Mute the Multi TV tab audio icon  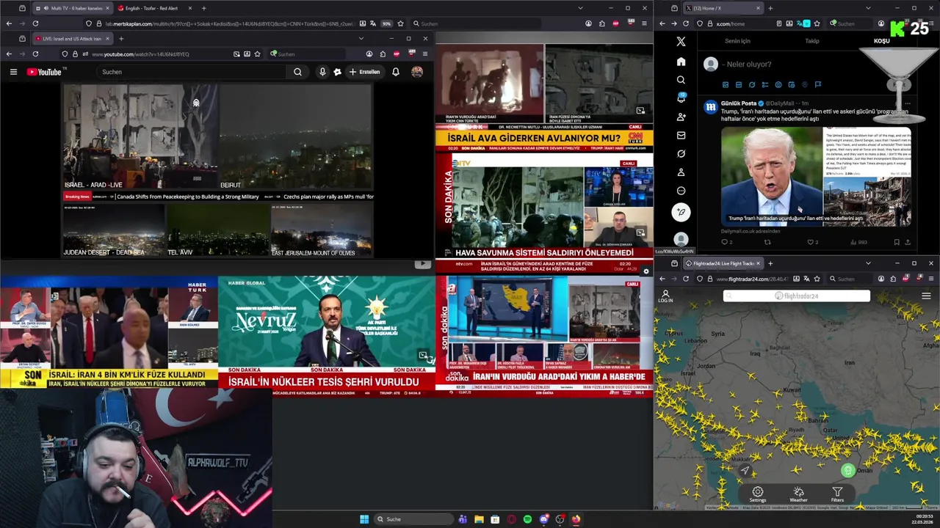click(46, 8)
